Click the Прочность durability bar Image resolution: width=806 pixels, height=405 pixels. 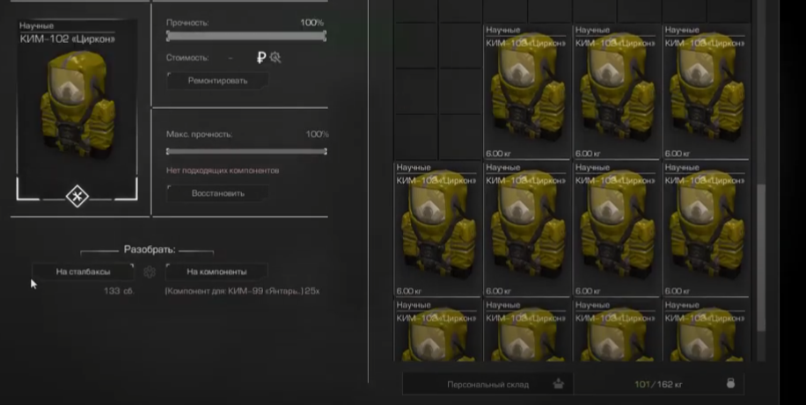246,36
